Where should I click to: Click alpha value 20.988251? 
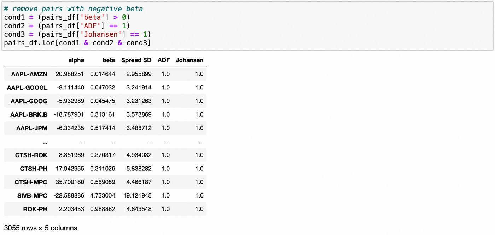[x=70, y=74]
